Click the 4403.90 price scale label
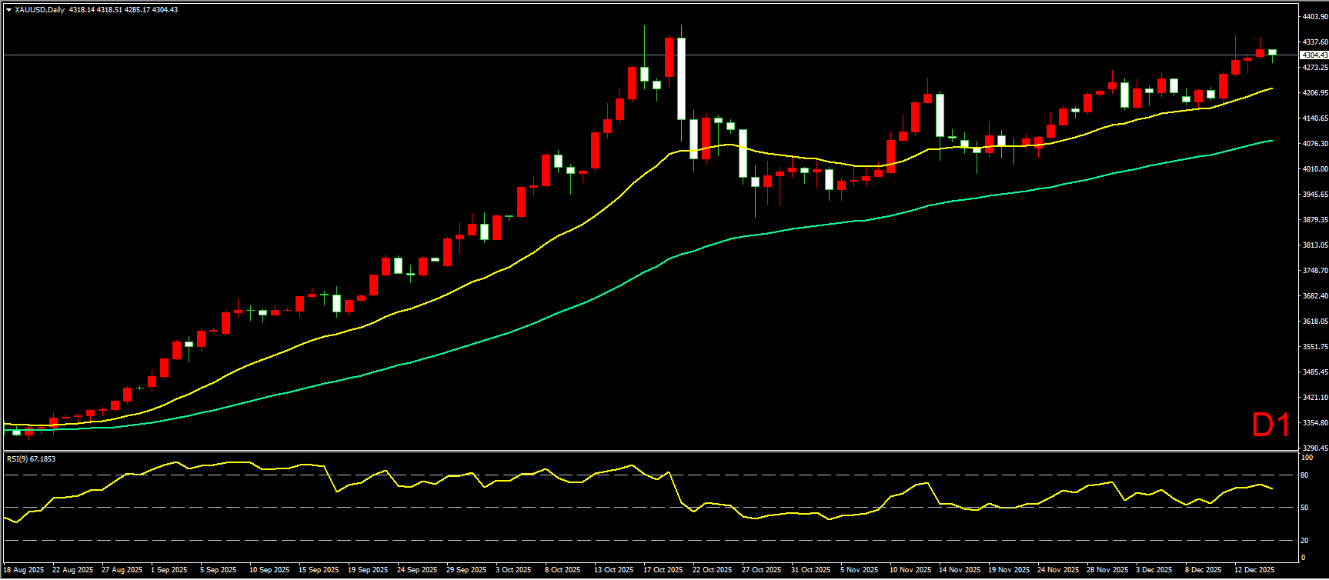The image size is (1329, 580). pyautogui.click(x=1314, y=16)
